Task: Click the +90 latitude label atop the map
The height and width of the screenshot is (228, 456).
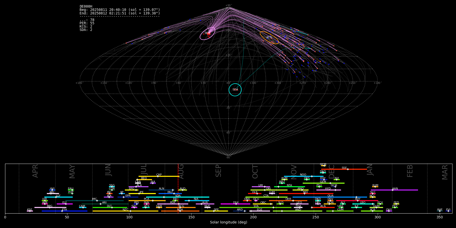Action: [228, 6]
